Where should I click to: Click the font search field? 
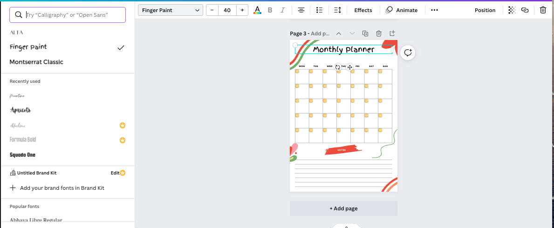point(70,15)
